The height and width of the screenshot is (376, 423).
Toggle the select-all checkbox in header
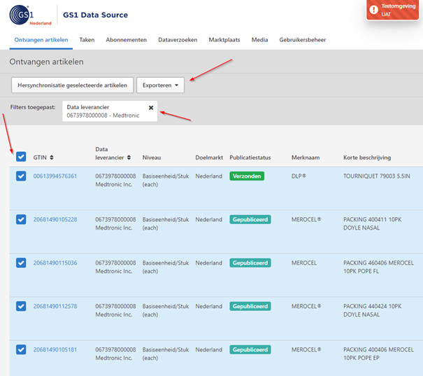pos(21,157)
